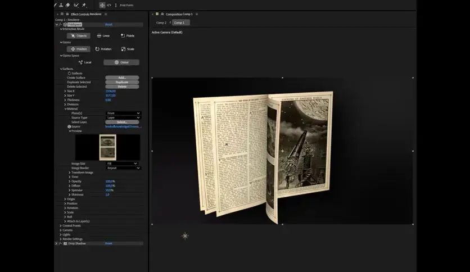This screenshot has height=272, width=470.
Task: Expand the Control Points section
Action: click(61, 226)
